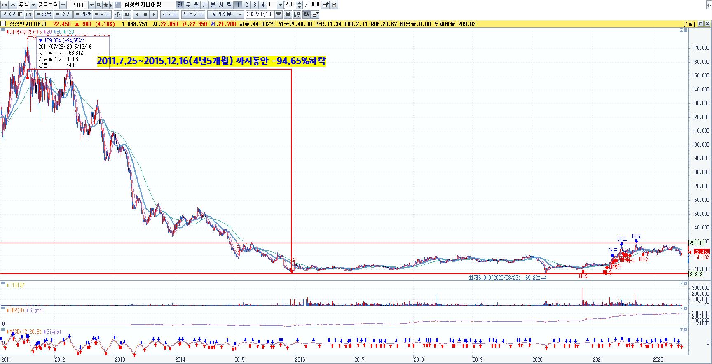Toggle the checkbox beside 삼성엔지니어링 in yellow bar

(x=4, y=24)
